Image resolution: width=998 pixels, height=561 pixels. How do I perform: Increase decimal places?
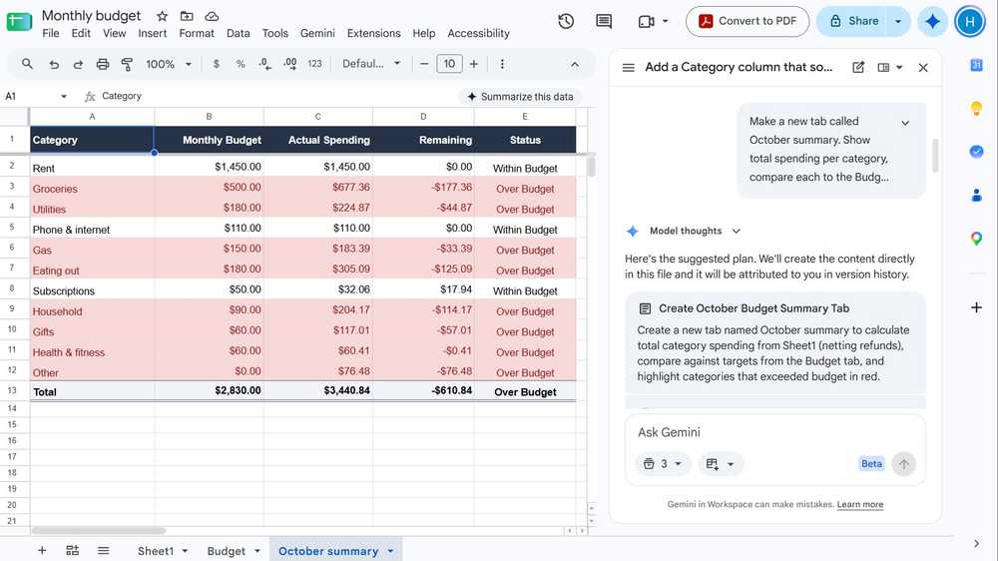tap(289, 64)
